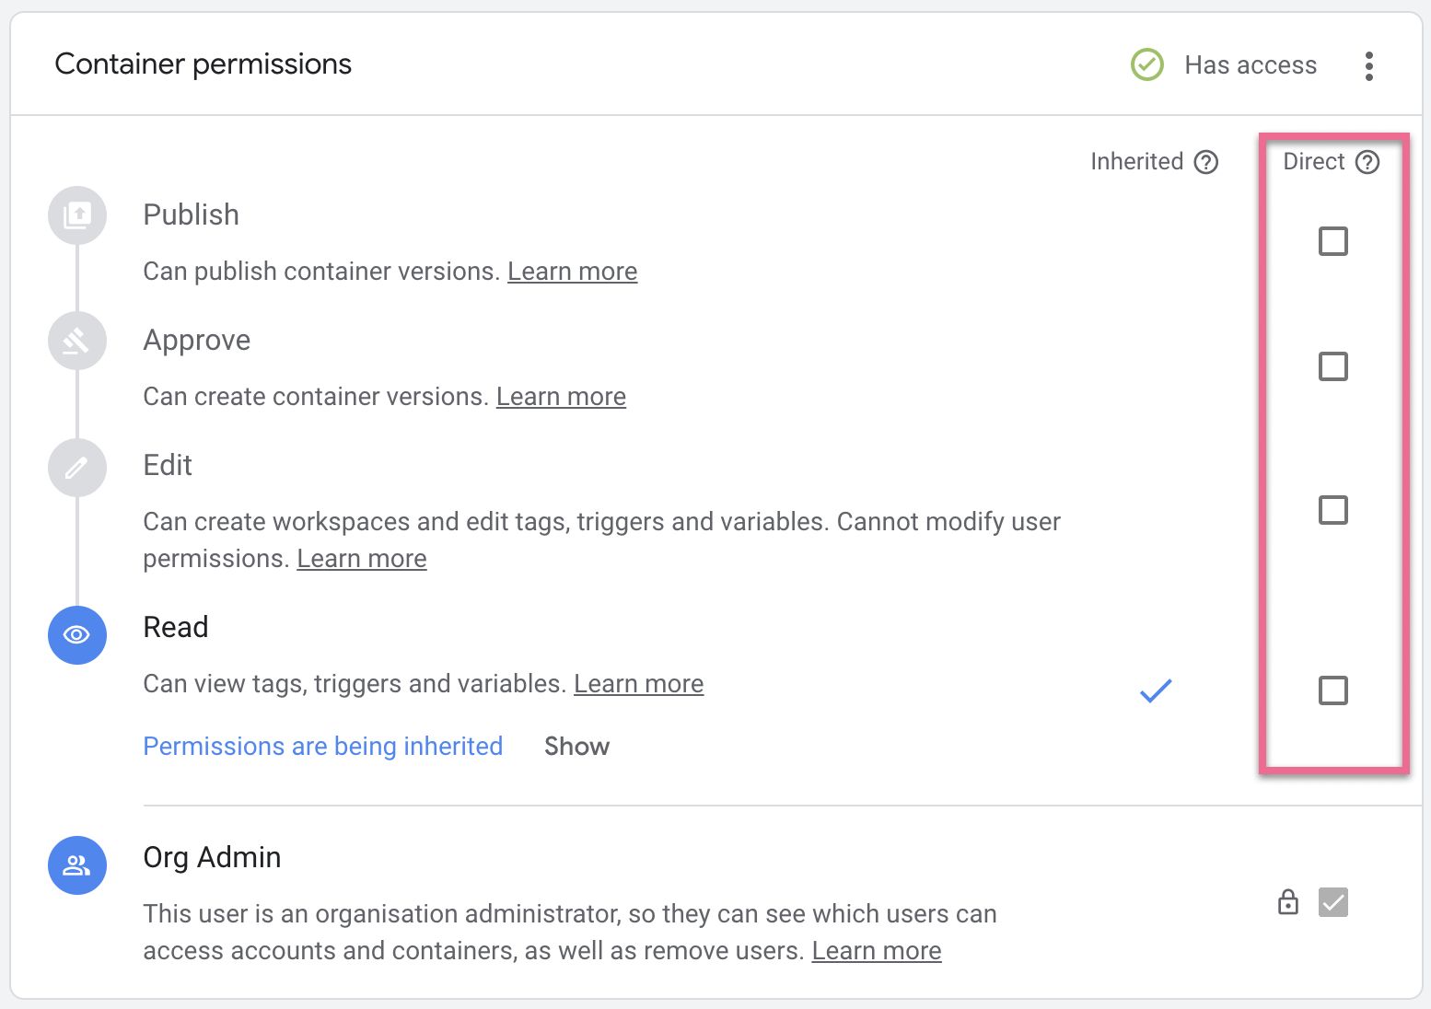Image resolution: width=1431 pixels, height=1009 pixels.
Task: Click the Inherited help question icon
Action: pyautogui.click(x=1205, y=162)
